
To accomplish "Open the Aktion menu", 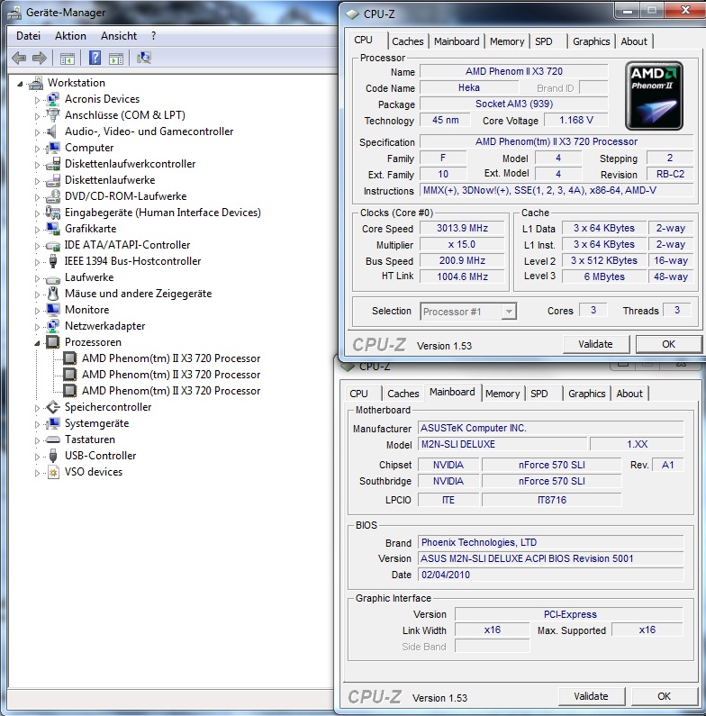I will point(70,36).
